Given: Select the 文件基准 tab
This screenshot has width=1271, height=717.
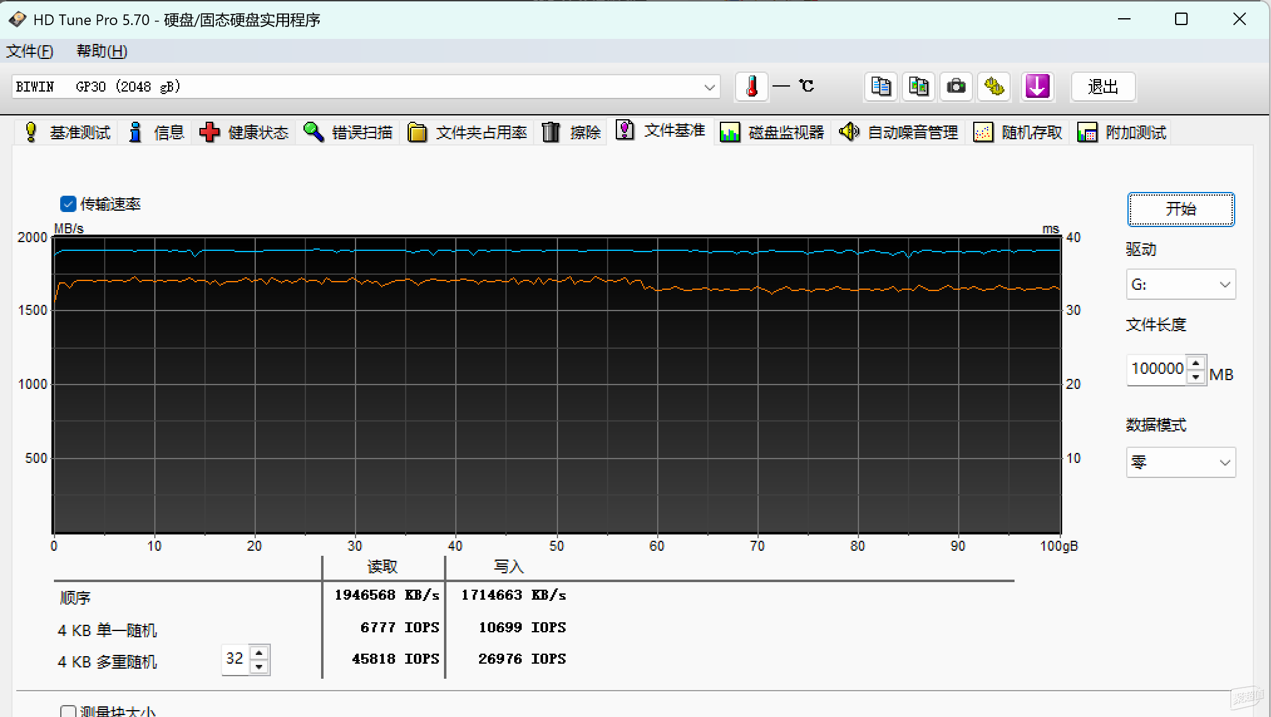Looking at the screenshot, I should pyautogui.click(x=660, y=130).
